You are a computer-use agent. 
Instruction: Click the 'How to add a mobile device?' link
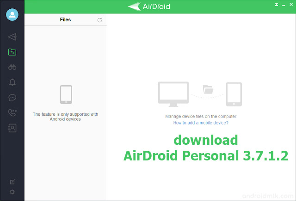pyautogui.click(x=201, y=123)
